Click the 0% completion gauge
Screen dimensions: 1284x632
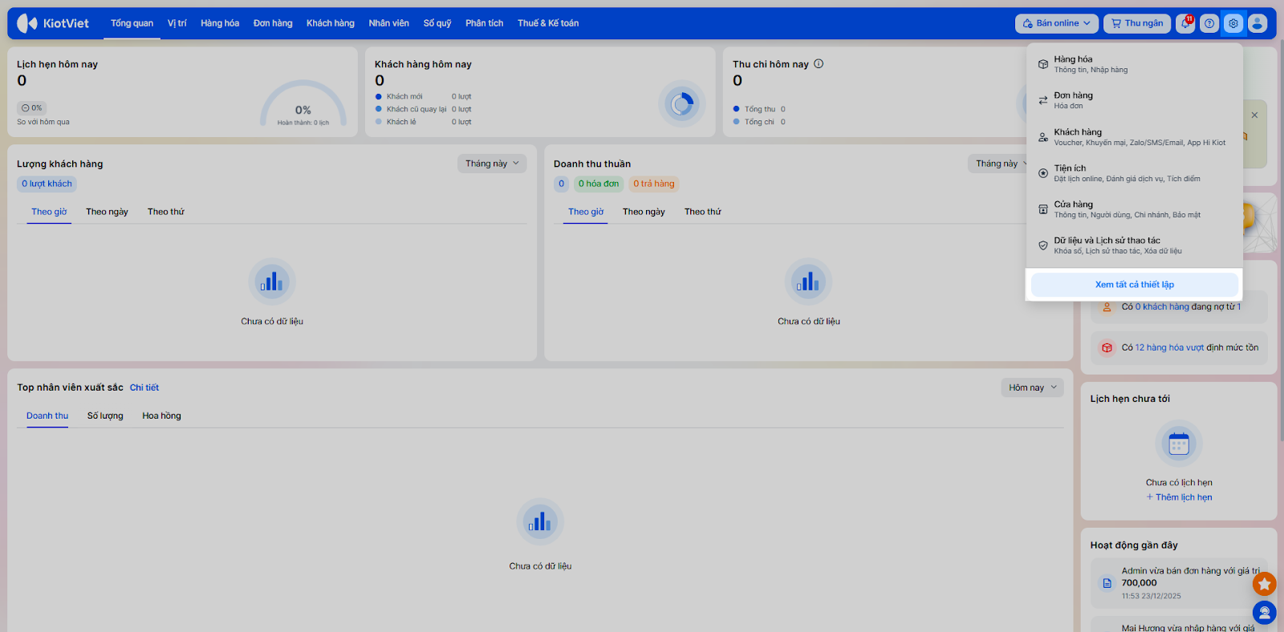[303, 104]
